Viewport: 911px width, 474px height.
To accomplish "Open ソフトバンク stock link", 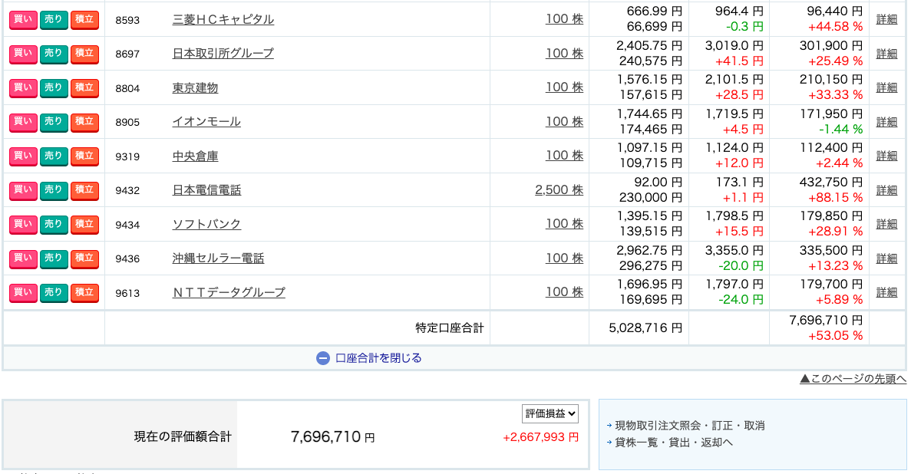I will [206, 224].
